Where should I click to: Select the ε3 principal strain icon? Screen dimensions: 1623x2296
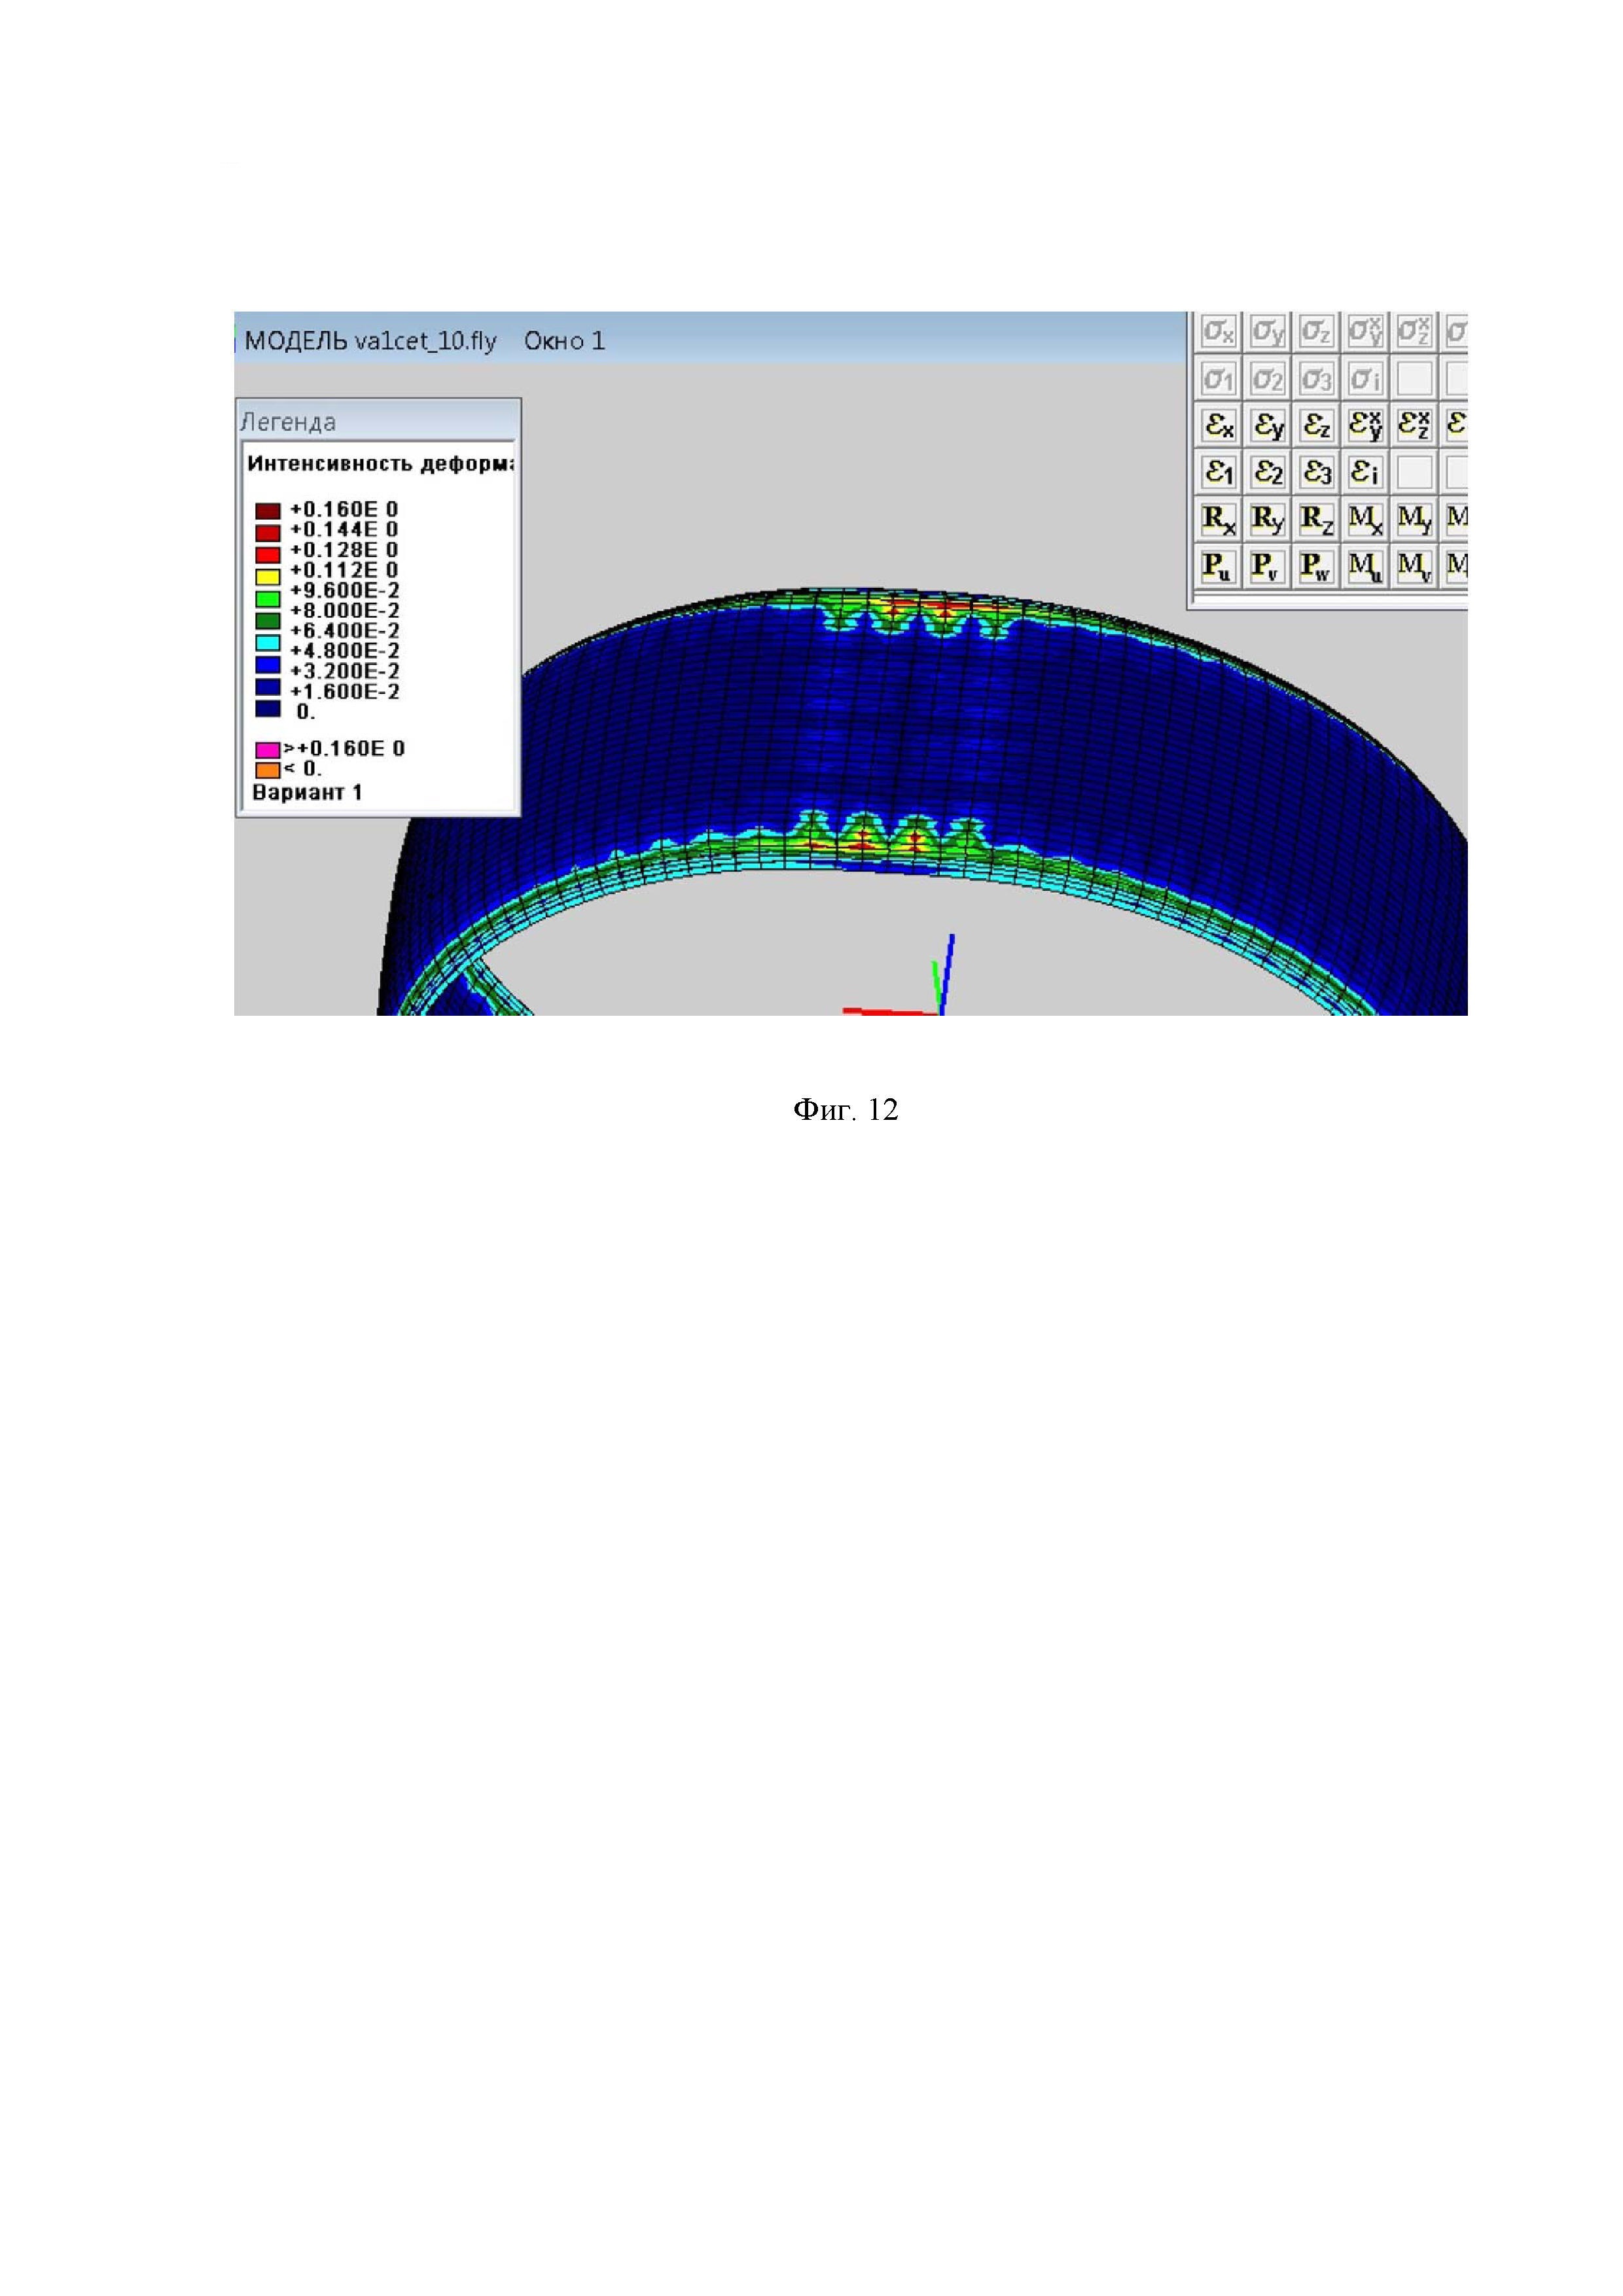(1316, 472)
